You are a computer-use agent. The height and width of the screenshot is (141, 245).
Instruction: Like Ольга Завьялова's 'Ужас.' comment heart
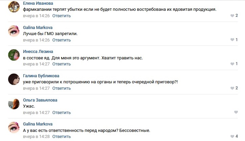point(236,112)
